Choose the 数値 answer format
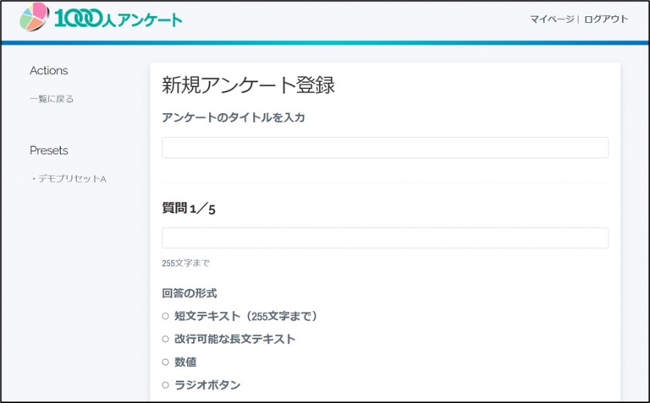650x403 pixels. tap(165, 362)
